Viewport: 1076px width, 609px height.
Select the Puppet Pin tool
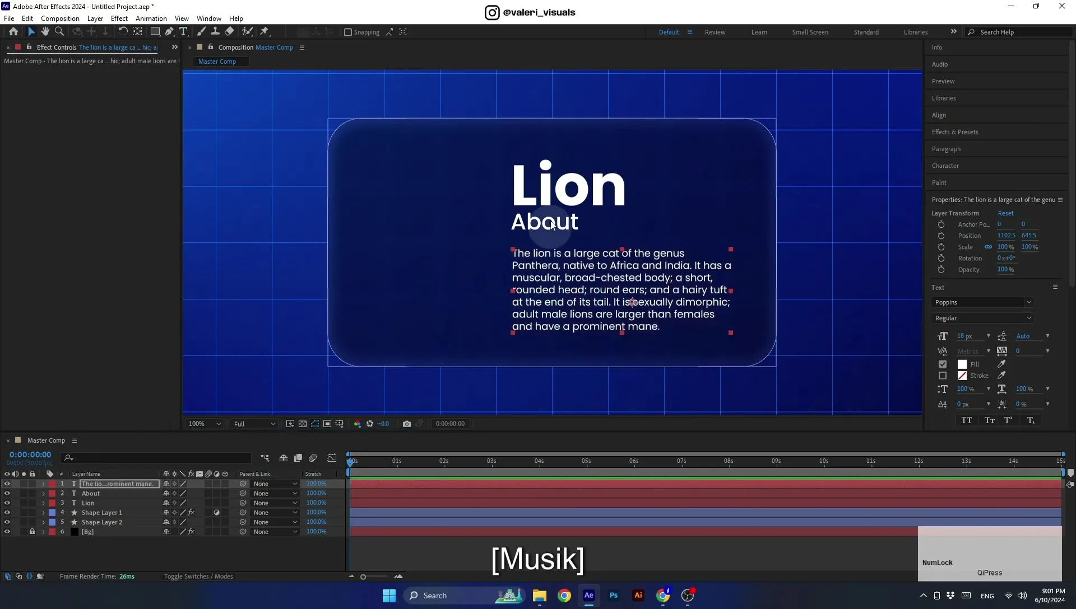265,32
